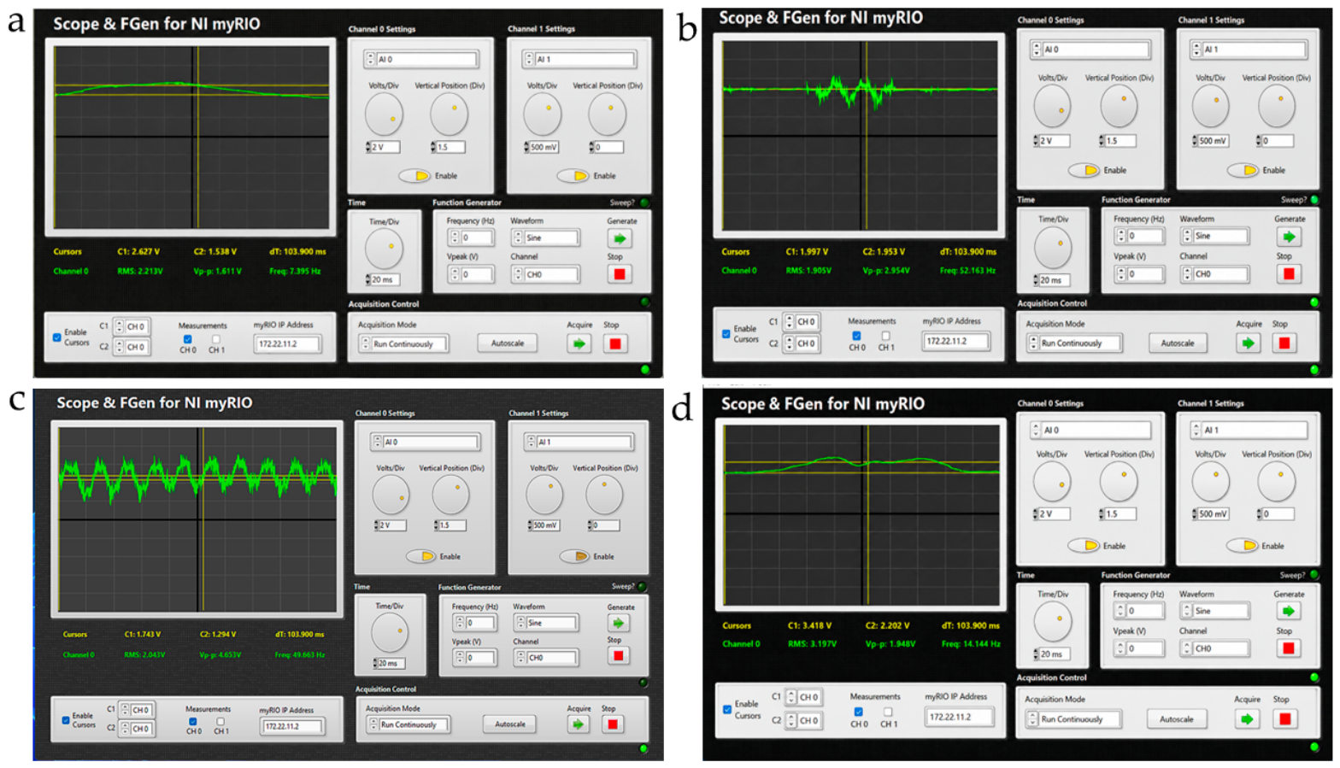
Task: Open AI 1 channel dropdown in panel b
Action: point(1249,50)
